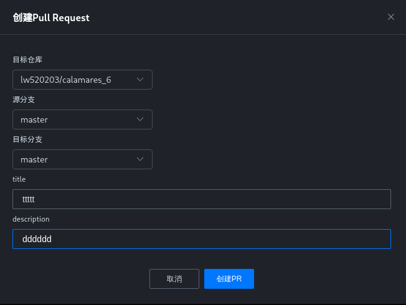Click the 目标分支 dropdown chevron arrow
The height and width of the screenshot is (305, 406).
140,159
